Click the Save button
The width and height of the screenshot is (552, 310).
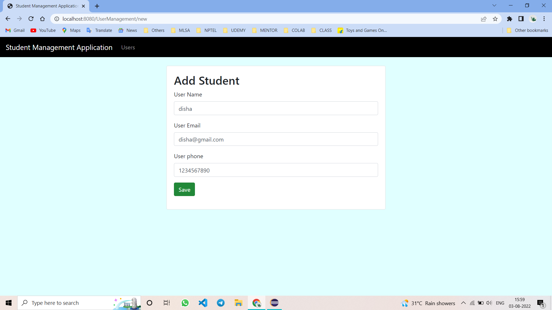coord(184,189)
